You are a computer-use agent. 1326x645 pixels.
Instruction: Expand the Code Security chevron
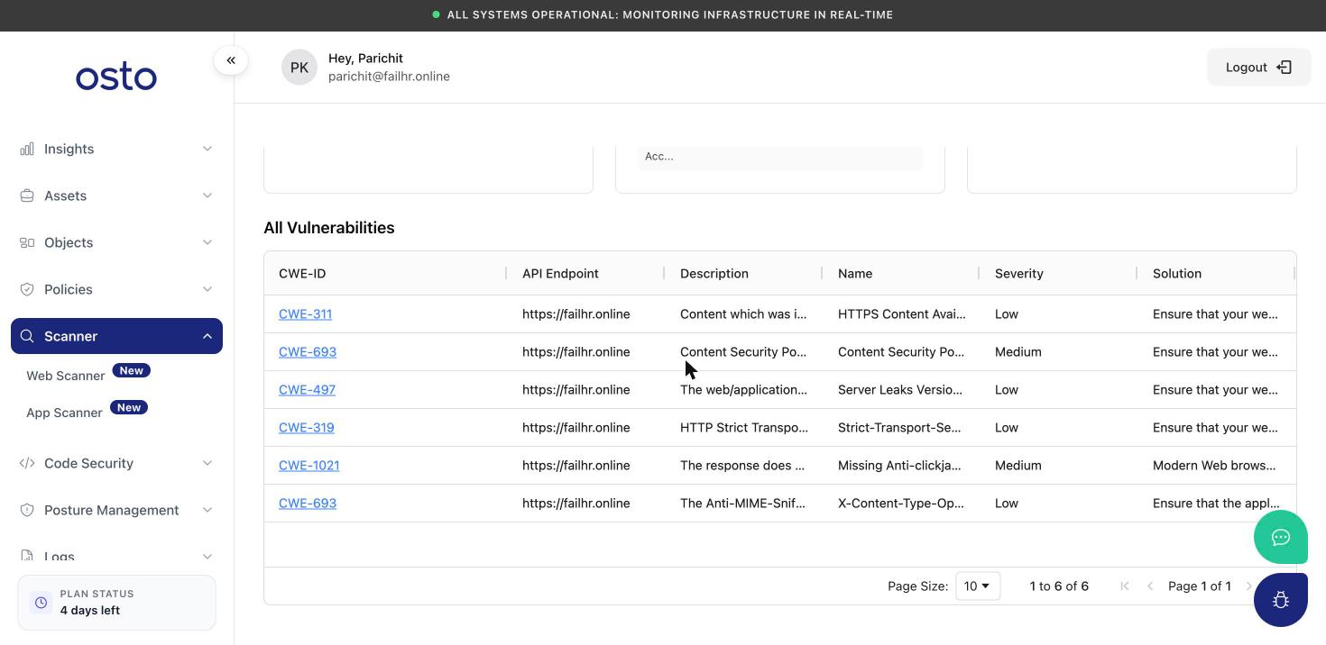(207, 463)
